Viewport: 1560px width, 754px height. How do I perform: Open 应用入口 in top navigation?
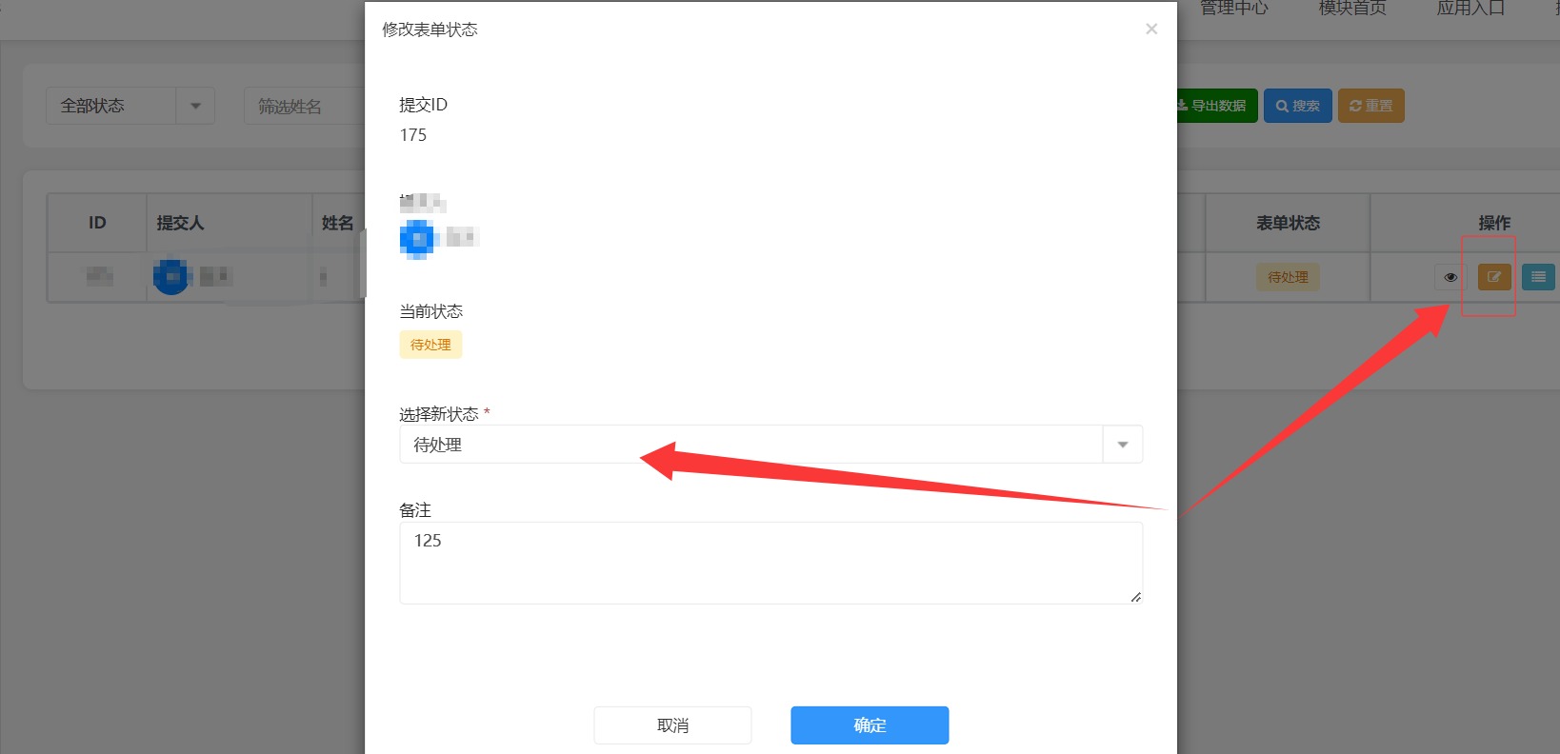(1470, 9)
